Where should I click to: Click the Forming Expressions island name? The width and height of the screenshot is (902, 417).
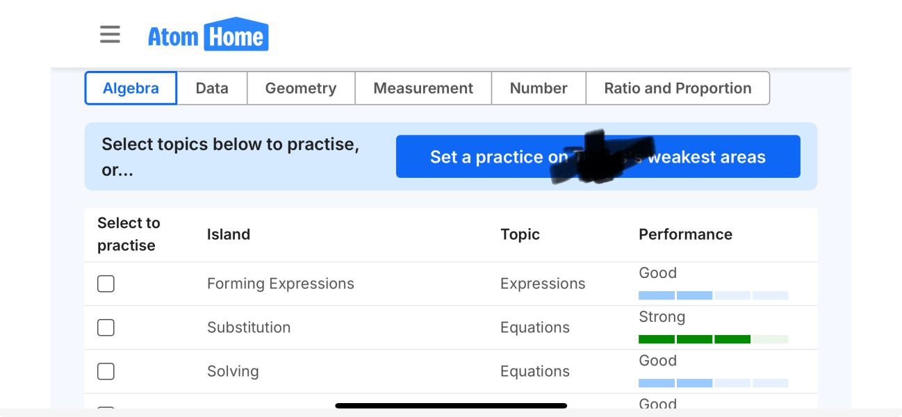coord(280,284)
